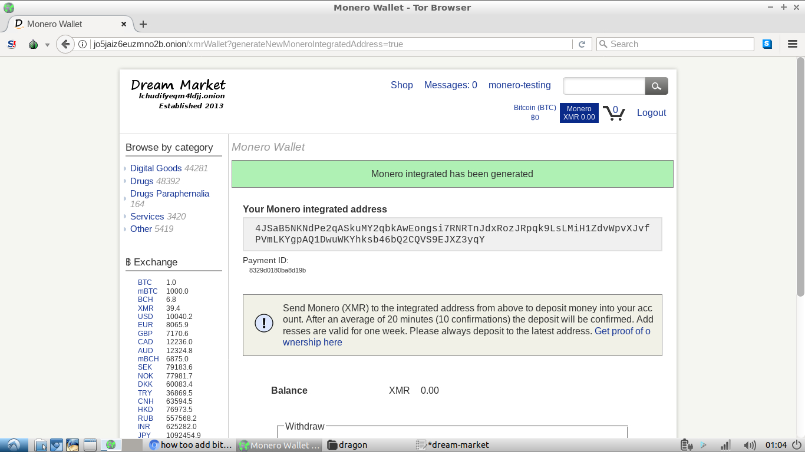Open the Get proof of ownership here link
This screenshot has height=452, width=805.
point(467,337)
